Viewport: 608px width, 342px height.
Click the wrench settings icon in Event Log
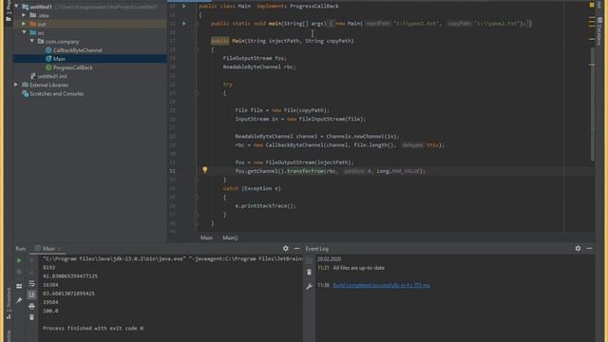(309, 287)
